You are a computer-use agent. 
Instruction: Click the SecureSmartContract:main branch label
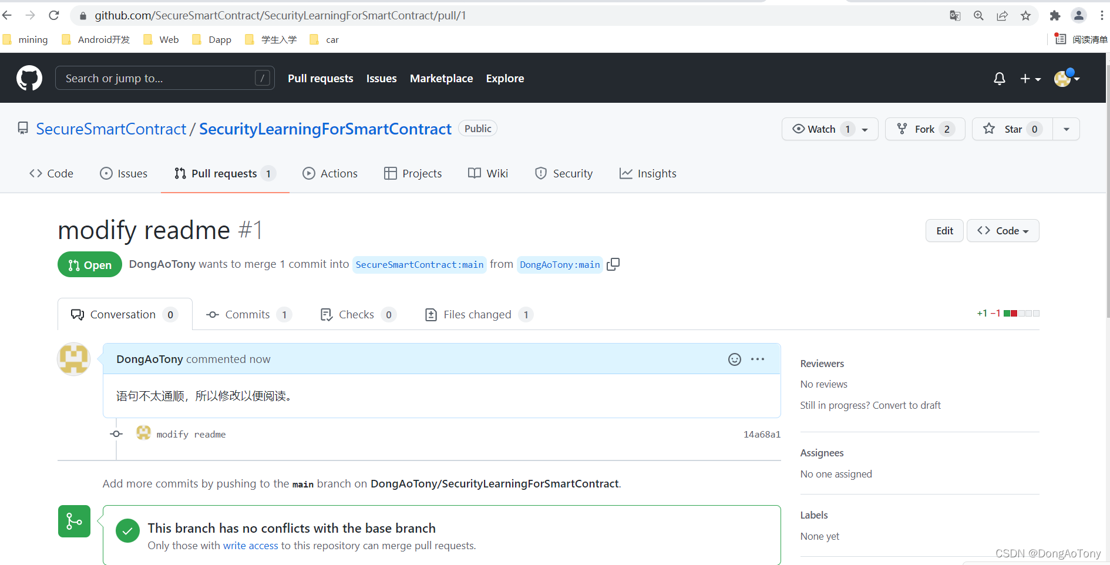pos(419,264)
